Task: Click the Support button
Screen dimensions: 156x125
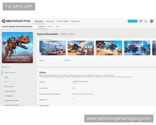Action: pyautogui.click(x=133, y=21)
